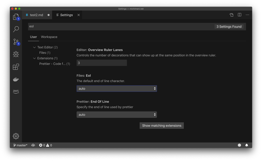The image size is (262, 161).
Task: Click the Open Settings (JSON) icon
Action: [232, 15]
